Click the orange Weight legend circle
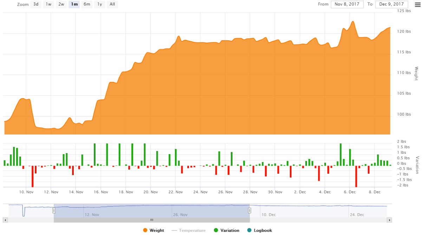424x235 pixels. [145, 230]
